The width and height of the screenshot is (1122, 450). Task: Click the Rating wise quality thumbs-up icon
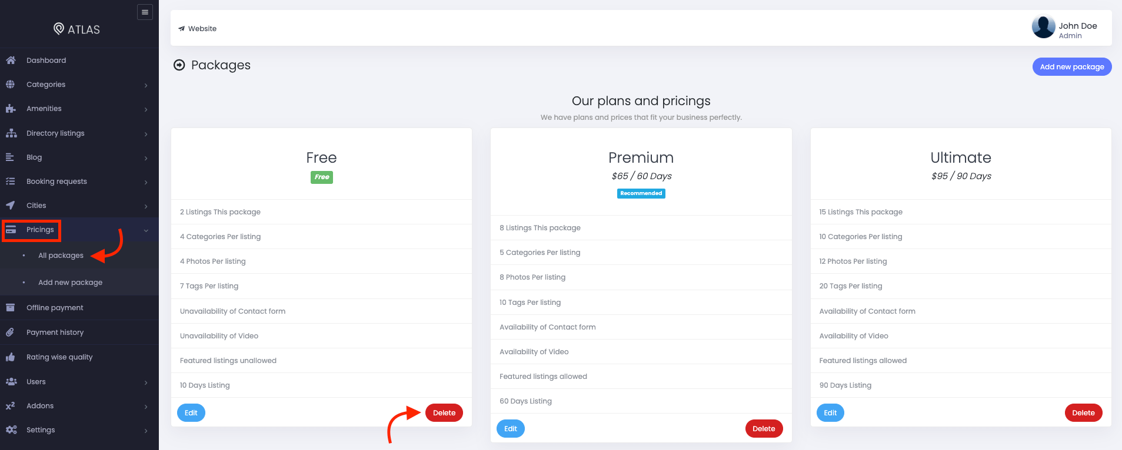(x=11, y=357)
